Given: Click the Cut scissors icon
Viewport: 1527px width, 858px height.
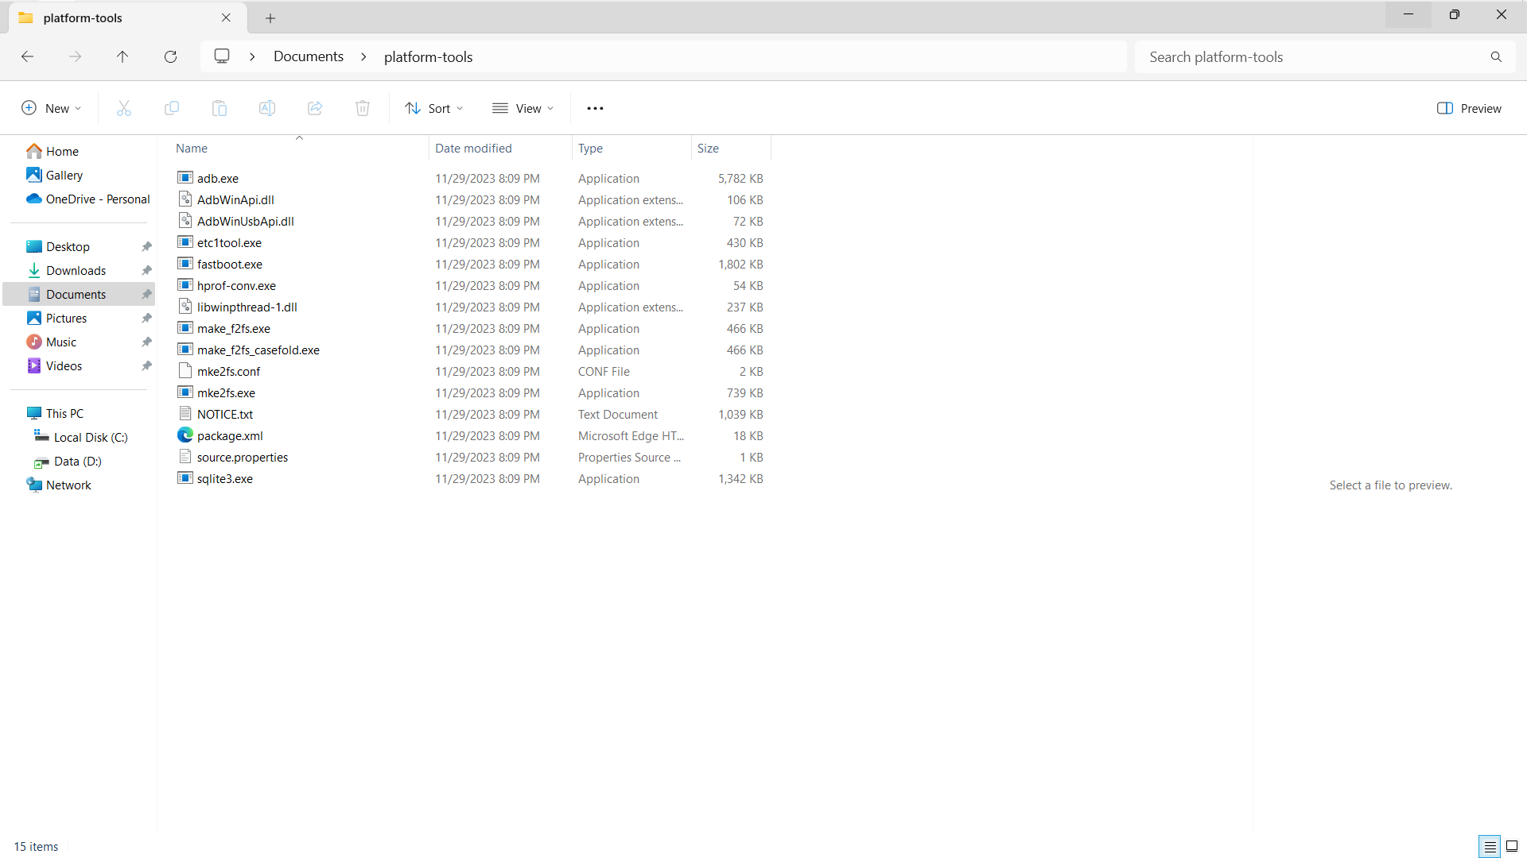Looking at the screenshot, I should [x=124, y=108].
